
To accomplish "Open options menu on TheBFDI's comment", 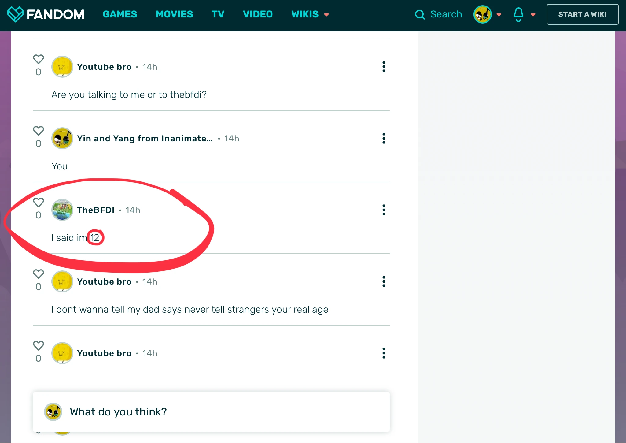I will 384,210.
